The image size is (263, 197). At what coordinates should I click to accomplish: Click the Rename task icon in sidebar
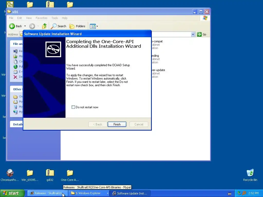coord(15,51)
